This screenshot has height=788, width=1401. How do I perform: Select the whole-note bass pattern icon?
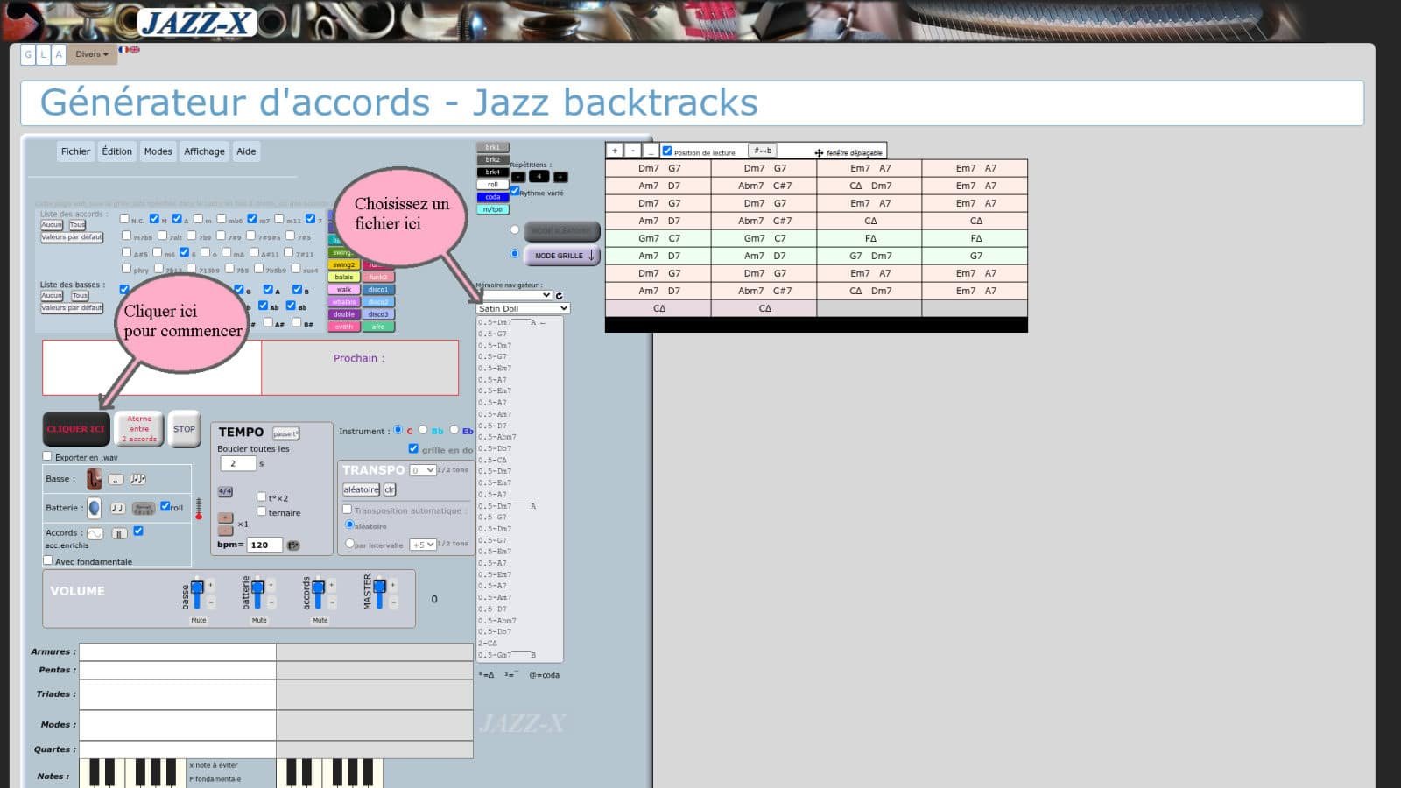pyautogui.click(x=116, y=480)
